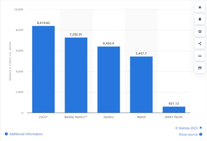The height and width of the screenshot is (141, 207).
Task: Click the 10,000 y-axis tick label
Action: tap(18, 9)
